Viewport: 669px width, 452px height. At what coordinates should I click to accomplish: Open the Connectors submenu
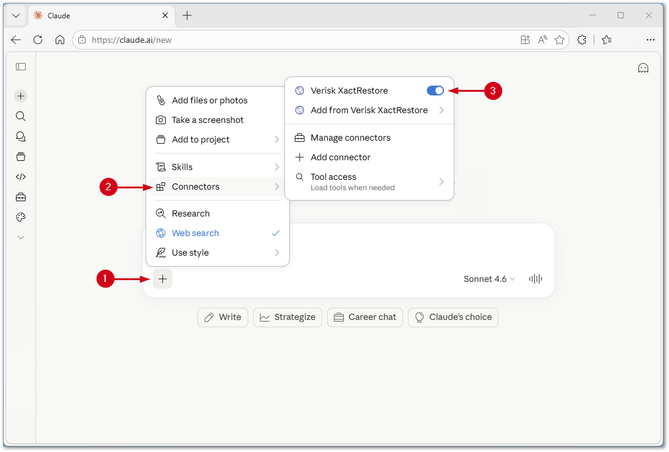click(x=218, y=187)
